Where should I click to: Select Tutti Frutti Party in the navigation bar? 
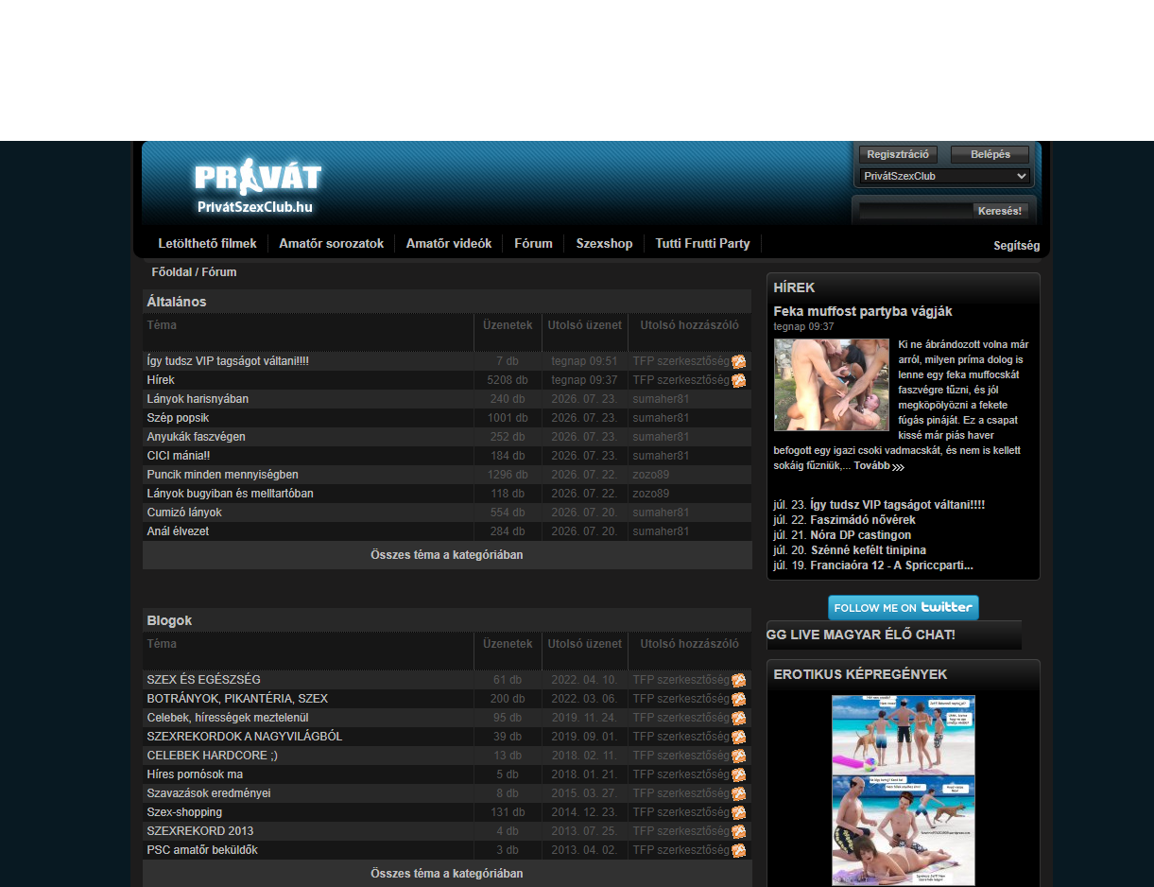pos(702,244)
